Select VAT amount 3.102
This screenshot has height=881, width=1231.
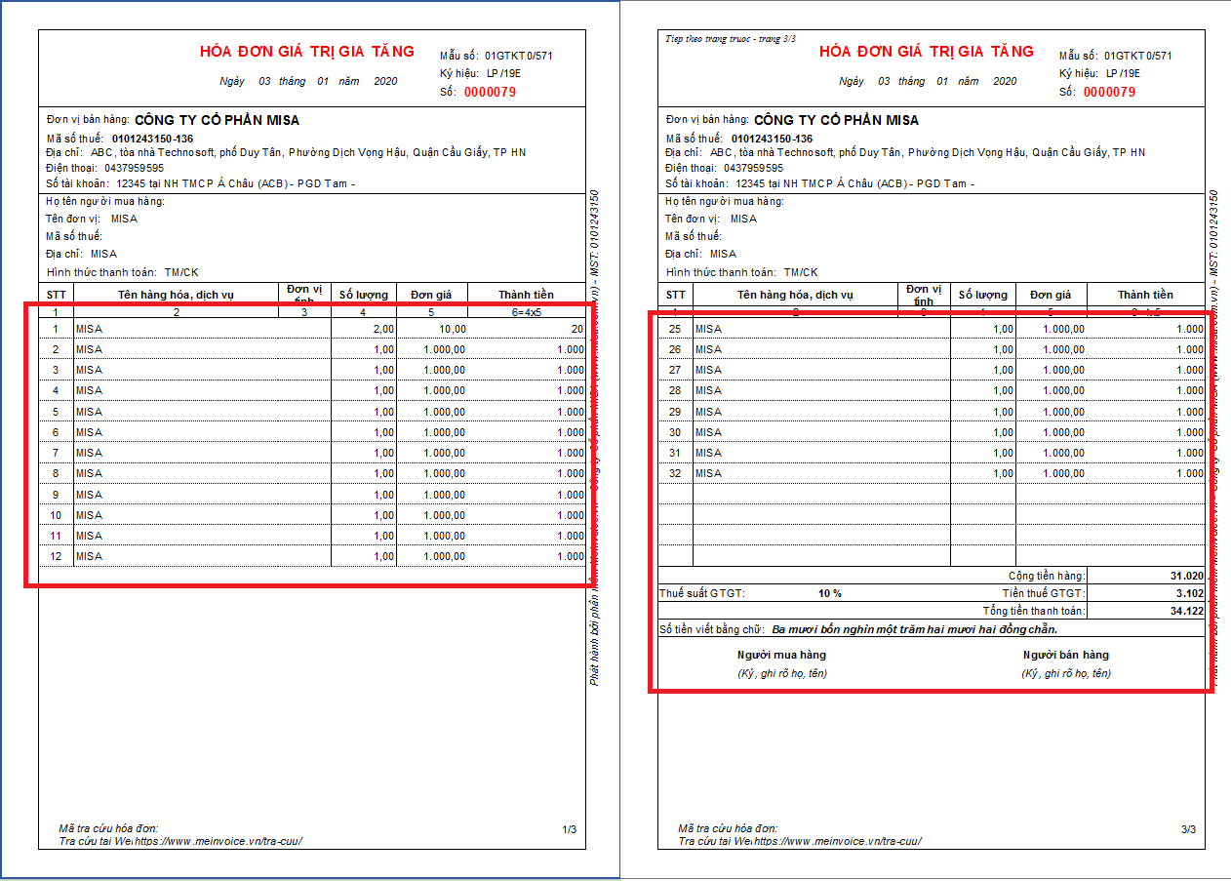pos(1190,593)
